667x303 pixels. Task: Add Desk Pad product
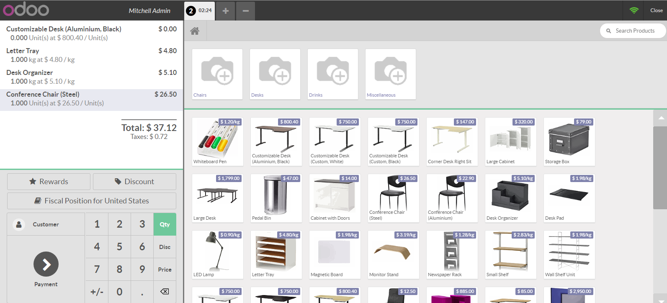point(569,198)
